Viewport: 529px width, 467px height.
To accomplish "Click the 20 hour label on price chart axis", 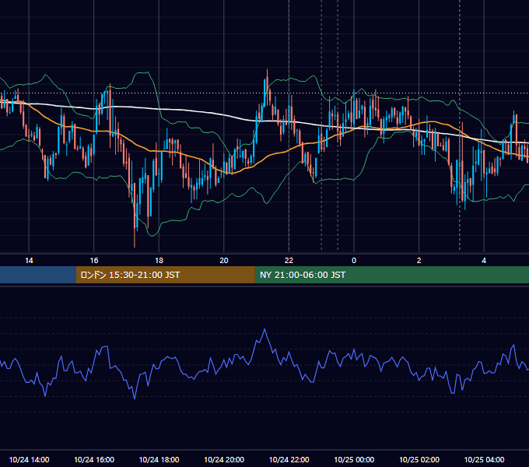I will pos(224,261).
